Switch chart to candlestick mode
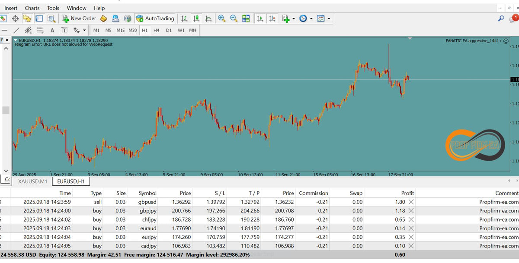 [196, 19]
